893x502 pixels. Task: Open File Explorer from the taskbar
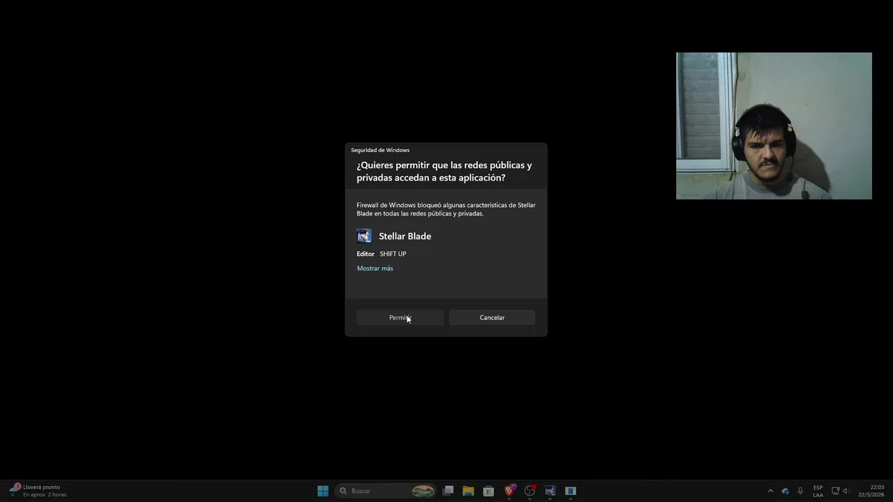point(468,491)
